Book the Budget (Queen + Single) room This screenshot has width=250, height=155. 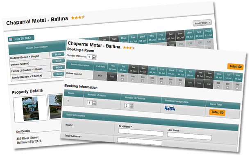(58, 54)
